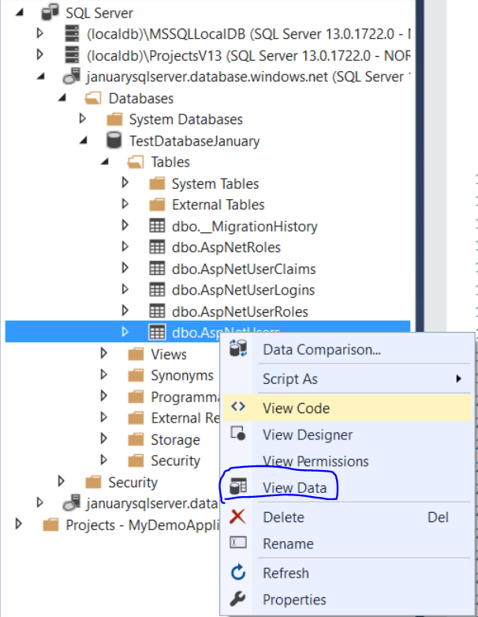Select the Storage folder label
The width and height of the screenshot is (478, 617).
point(175,439)
